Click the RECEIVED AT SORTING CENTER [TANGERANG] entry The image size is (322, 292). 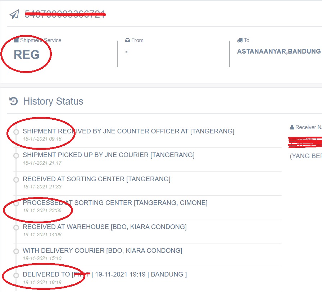point(96,179)
